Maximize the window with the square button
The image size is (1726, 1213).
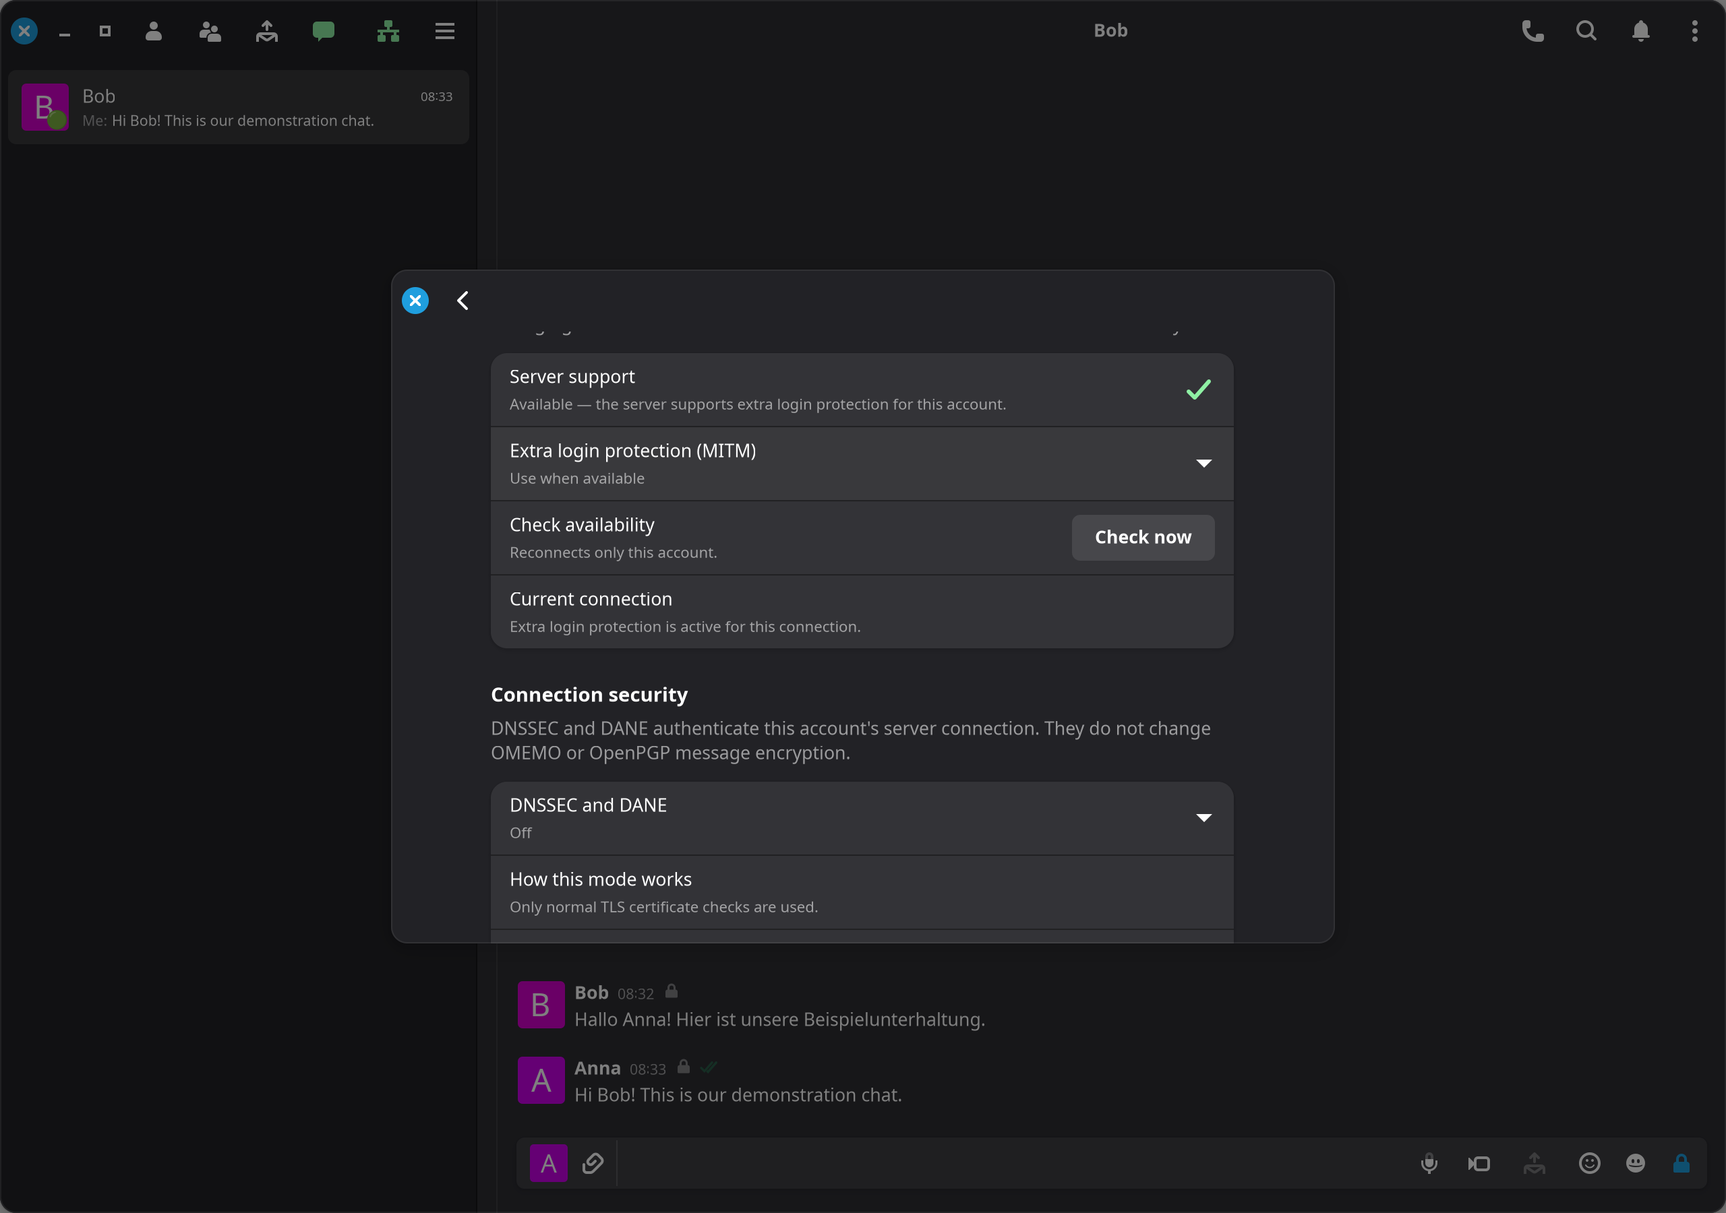(105, 31)
